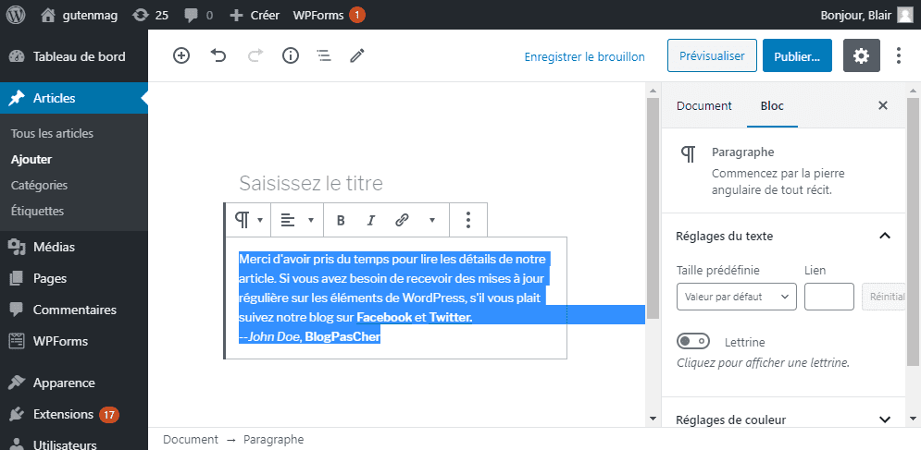
Task: Show content structure info icon
Action: click(x=291, y=55)
